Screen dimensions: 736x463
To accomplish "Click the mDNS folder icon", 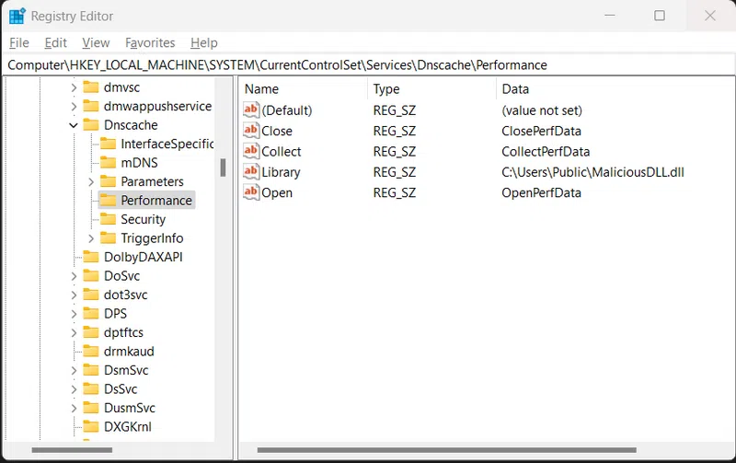I will 108,163.
